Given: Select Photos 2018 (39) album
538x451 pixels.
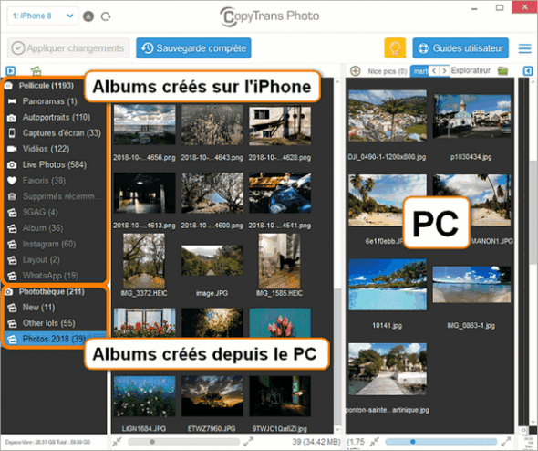Looking at the screenshot, I should pyautogui.click(x=55, y=339).
